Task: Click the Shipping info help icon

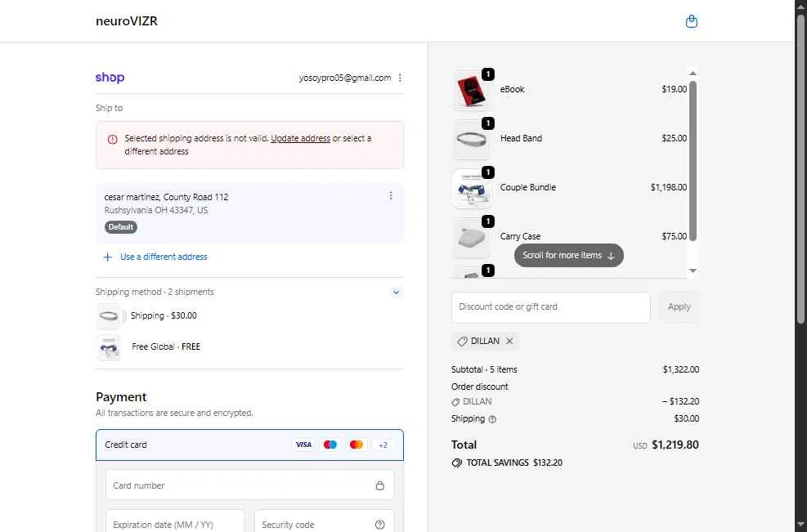Action: coord(492,419)
